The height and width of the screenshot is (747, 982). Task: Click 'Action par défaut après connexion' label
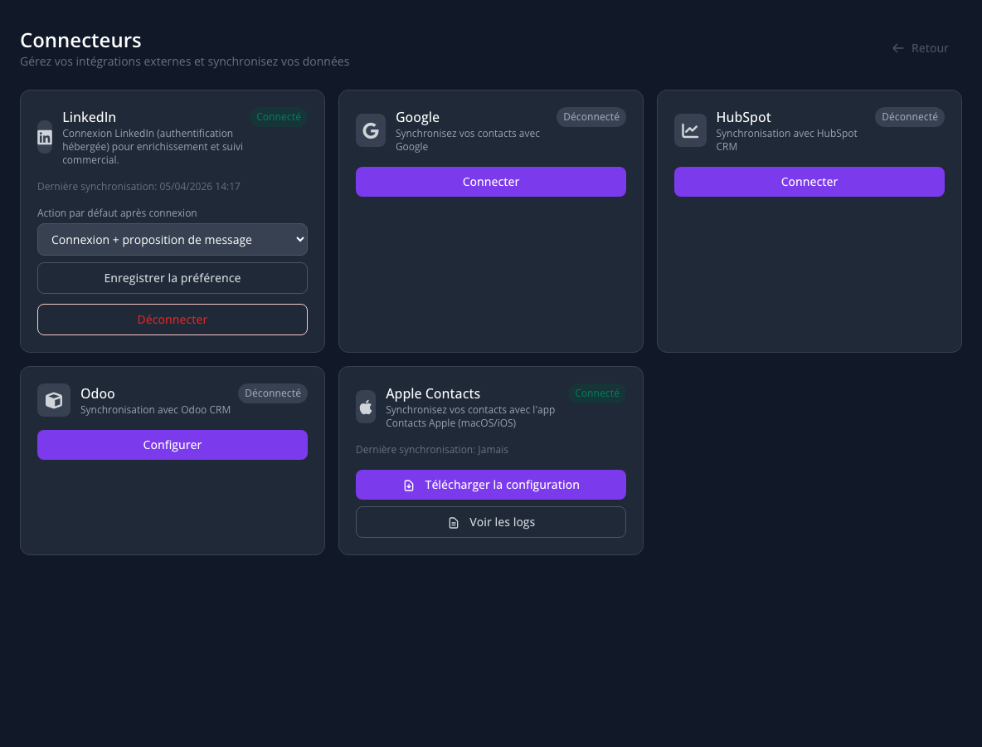click(117, 213)
